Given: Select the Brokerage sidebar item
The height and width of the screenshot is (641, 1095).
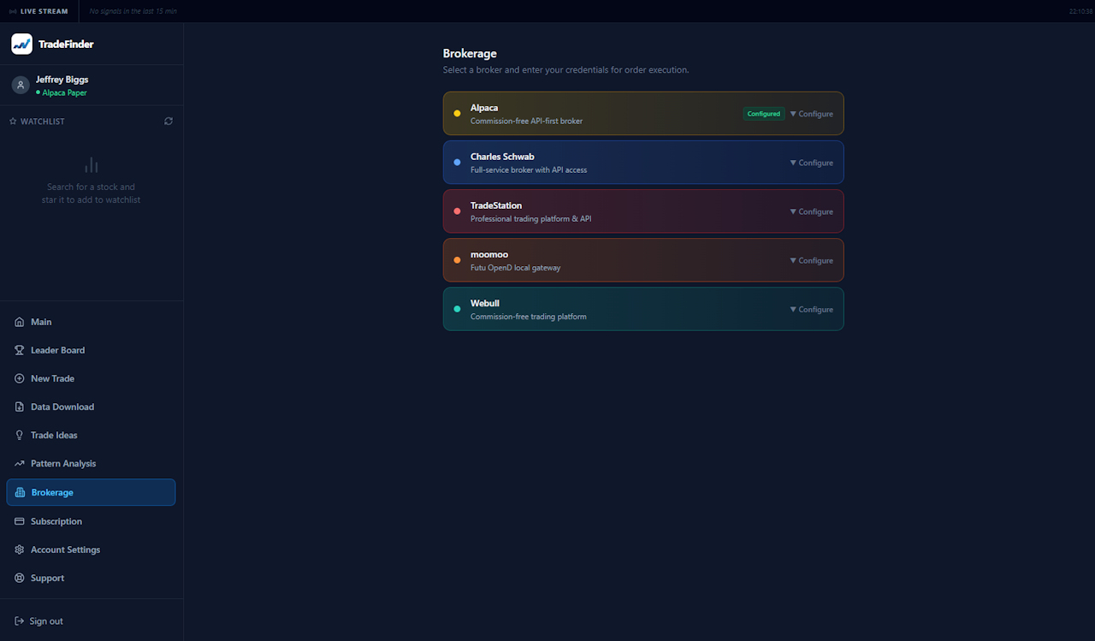Looking at the screenshot, I should [91, 492].
